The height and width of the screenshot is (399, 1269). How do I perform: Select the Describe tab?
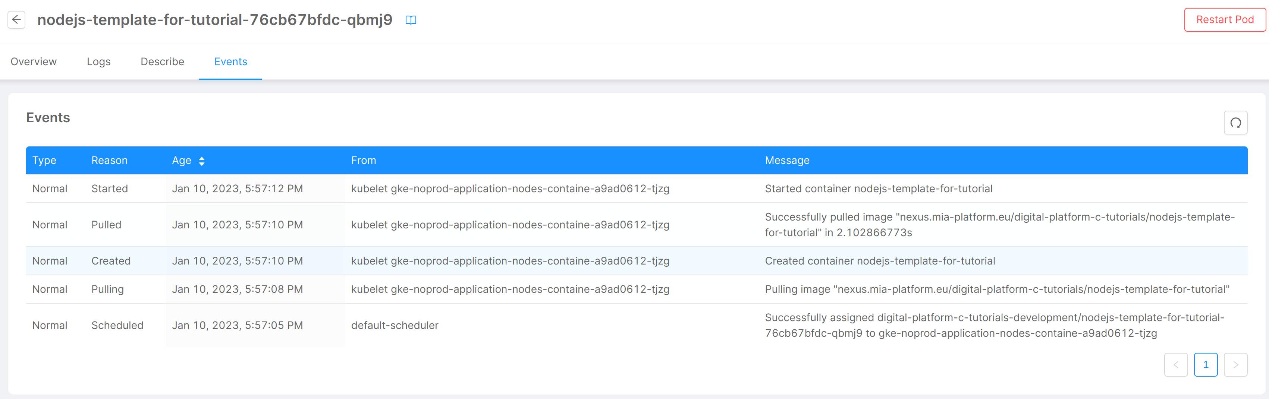[162, 61]
